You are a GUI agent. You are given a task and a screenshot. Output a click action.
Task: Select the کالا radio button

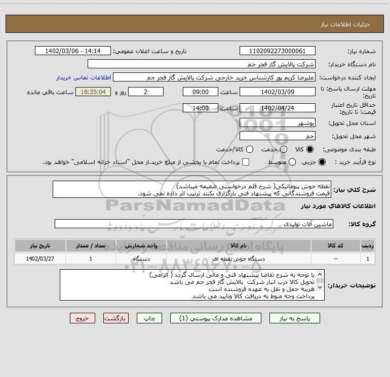tap(310, 149)
